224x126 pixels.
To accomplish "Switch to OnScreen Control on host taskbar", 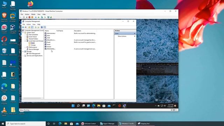I will [89, 124].
